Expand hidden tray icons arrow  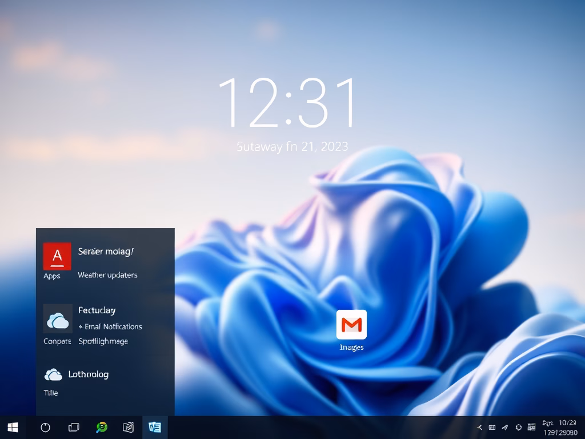[x=479, y=428]
